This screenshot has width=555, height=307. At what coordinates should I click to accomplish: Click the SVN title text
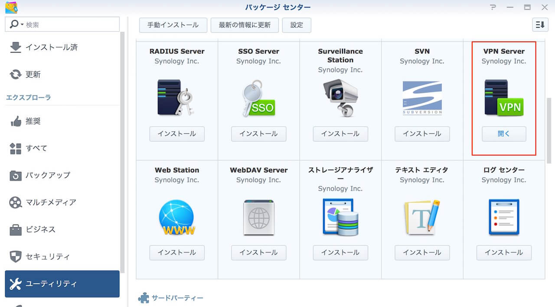click(422, 51)
